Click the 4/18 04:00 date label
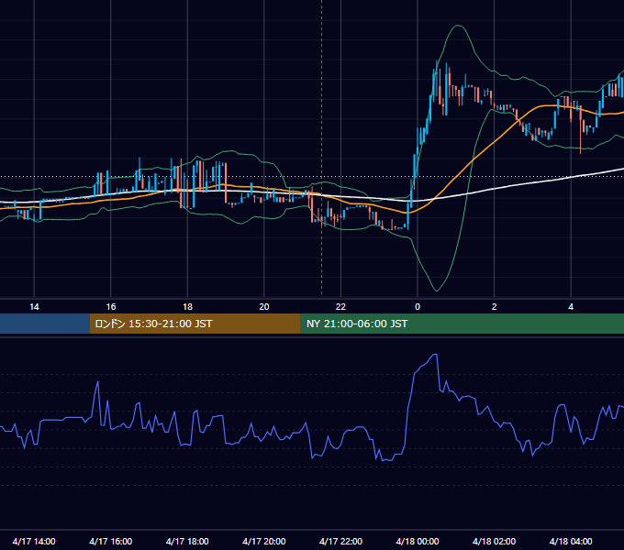624x550 pixels. (x=571, y=541)
